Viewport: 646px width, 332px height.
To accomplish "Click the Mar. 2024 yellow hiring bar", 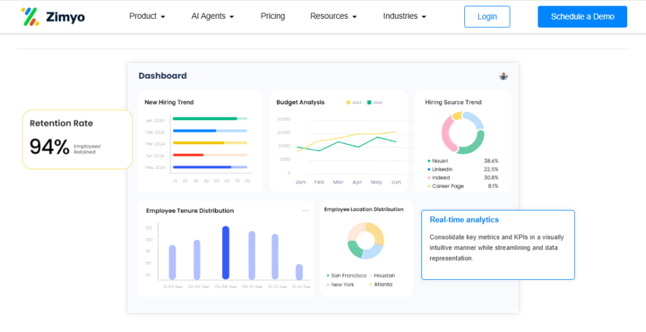I will (x=210, y=143).
